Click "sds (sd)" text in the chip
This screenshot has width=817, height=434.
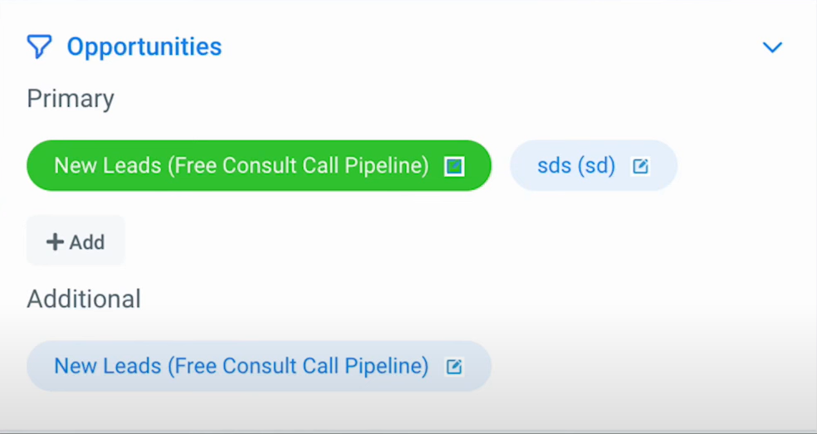[576, 166]
